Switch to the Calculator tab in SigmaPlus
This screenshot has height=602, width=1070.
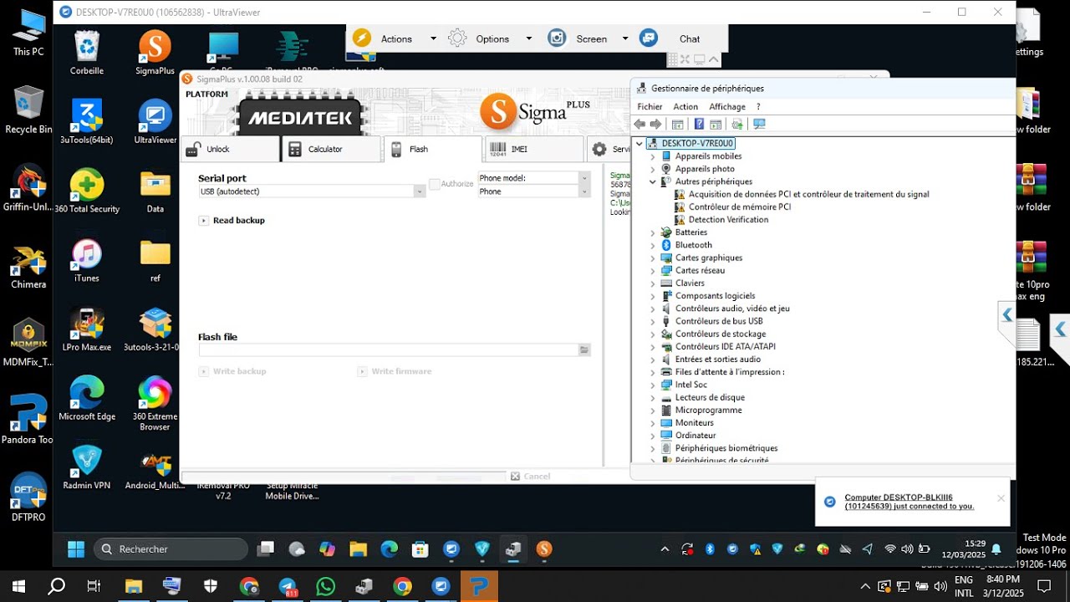[332, 149]
